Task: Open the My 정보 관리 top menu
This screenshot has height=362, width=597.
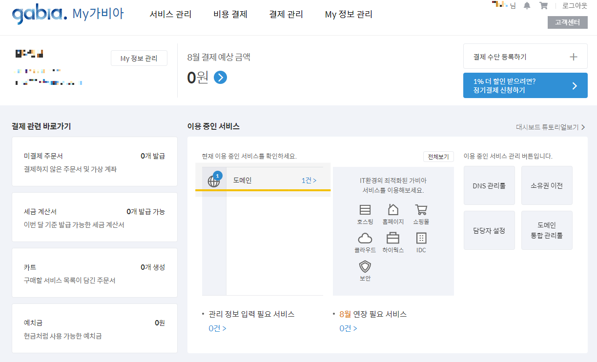Action: tap(349, 15)
